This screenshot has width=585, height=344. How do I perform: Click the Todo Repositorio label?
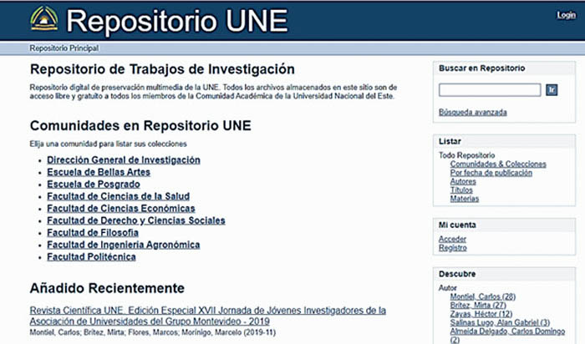[466, 155]
